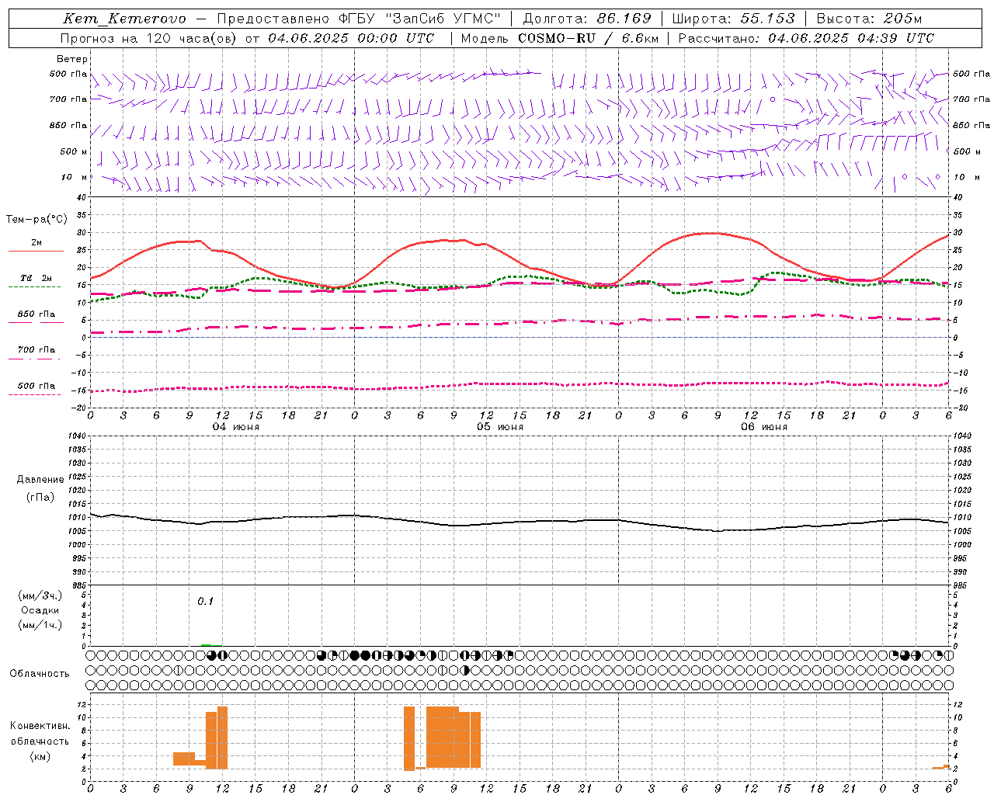994x795 pixels.
Task: Click the 0.1 precipitation amount value
Action: tap(205, 601)
